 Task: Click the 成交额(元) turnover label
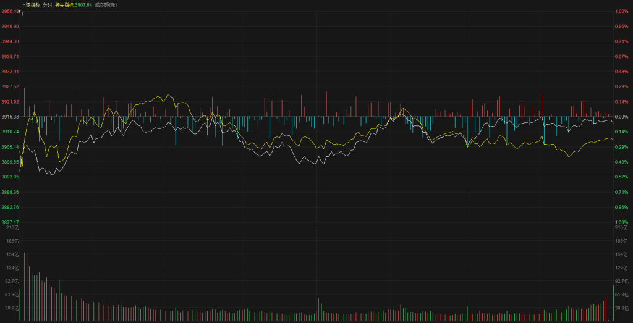click(106, 5)
